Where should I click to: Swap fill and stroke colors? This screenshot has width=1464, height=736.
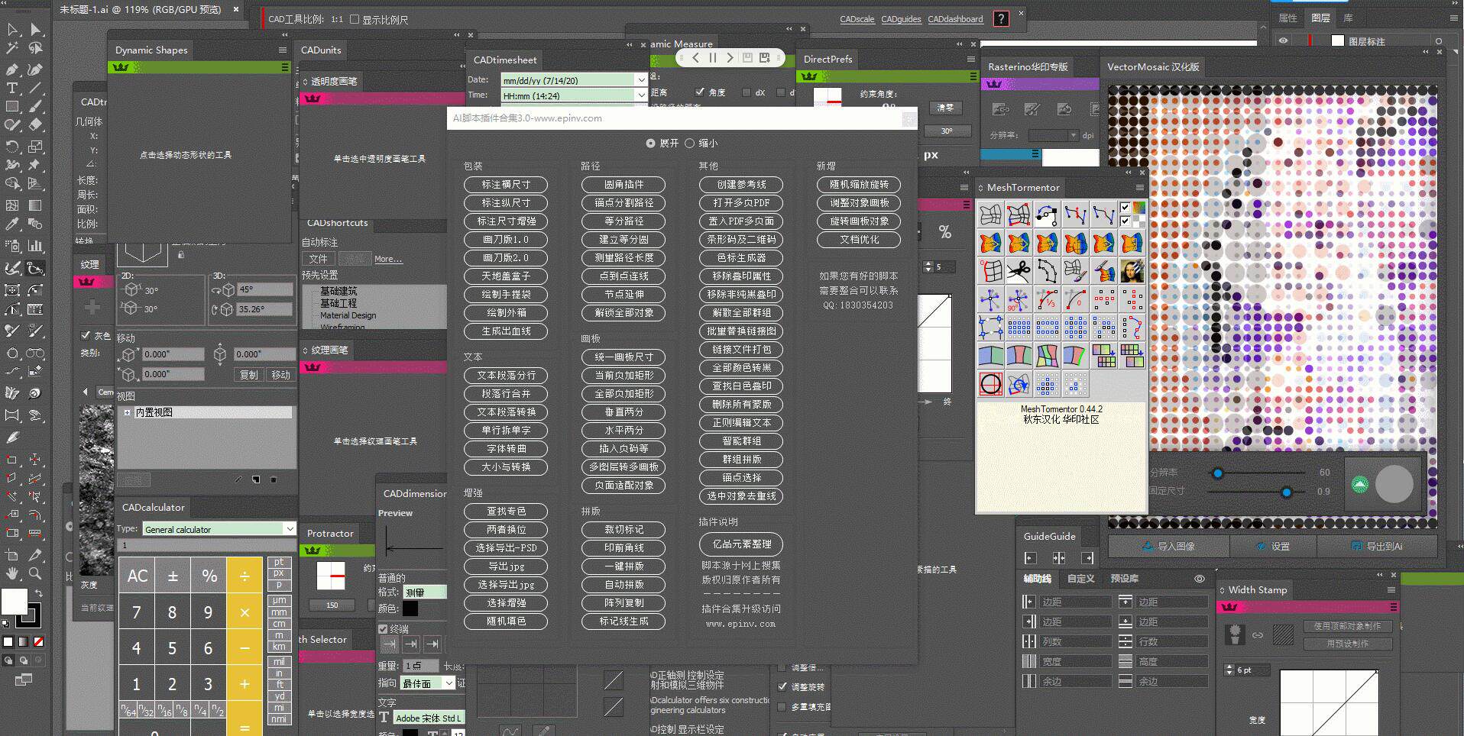coord(38,592)
